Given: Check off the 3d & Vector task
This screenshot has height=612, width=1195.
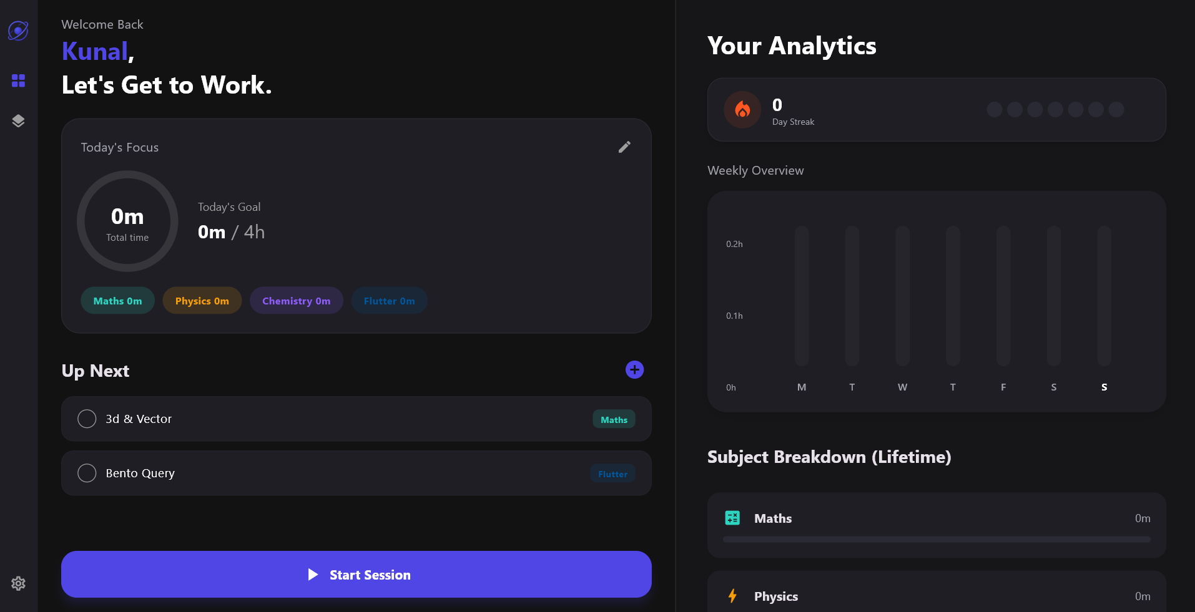Looking at the screenshot, I should coord(87,419).
